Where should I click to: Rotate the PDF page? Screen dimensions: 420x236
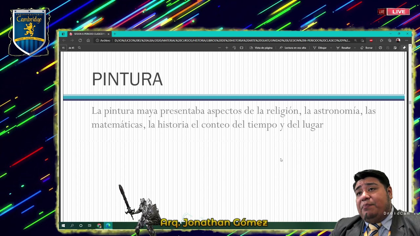pos(234,48)
